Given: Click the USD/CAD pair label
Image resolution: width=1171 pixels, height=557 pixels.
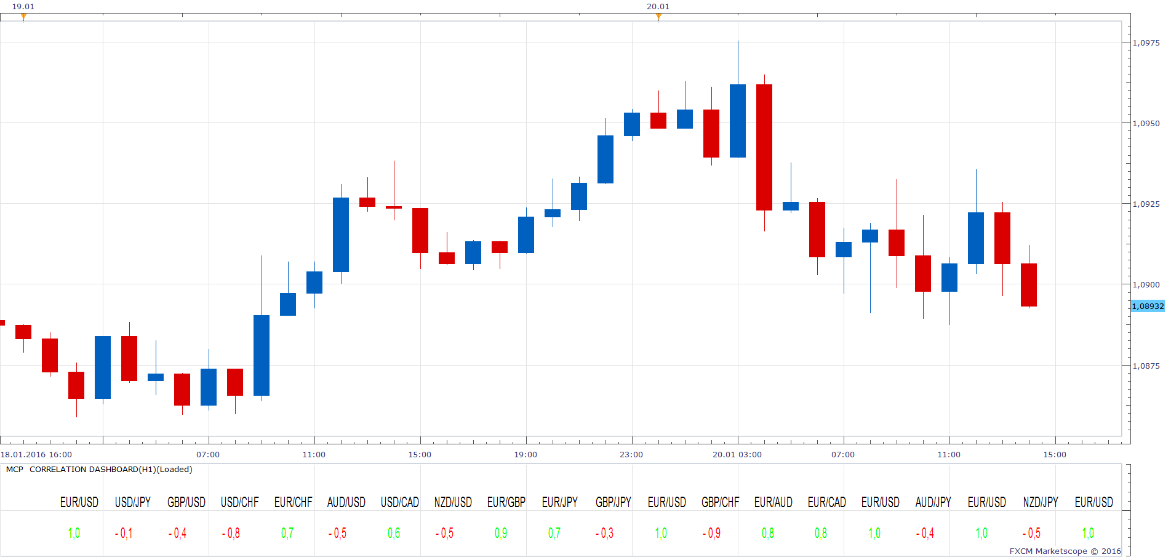Looking at the screenshot, I should [x=400, y=502].
